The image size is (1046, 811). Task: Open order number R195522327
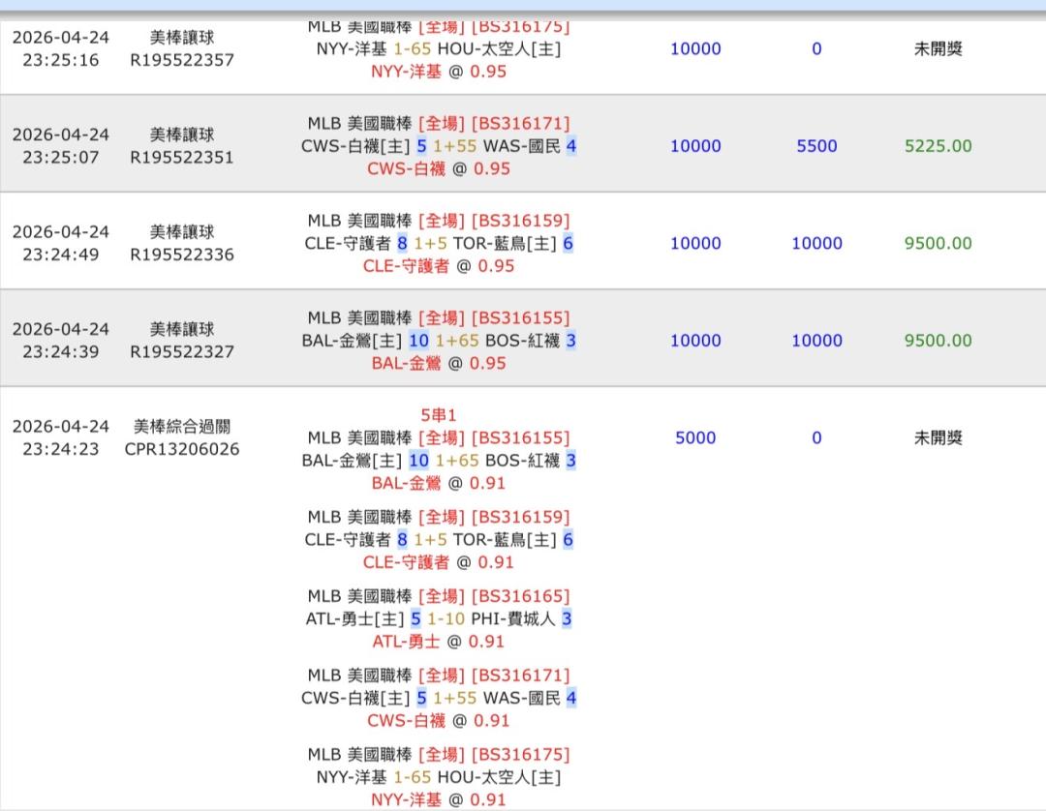click(x=182, y=352)
